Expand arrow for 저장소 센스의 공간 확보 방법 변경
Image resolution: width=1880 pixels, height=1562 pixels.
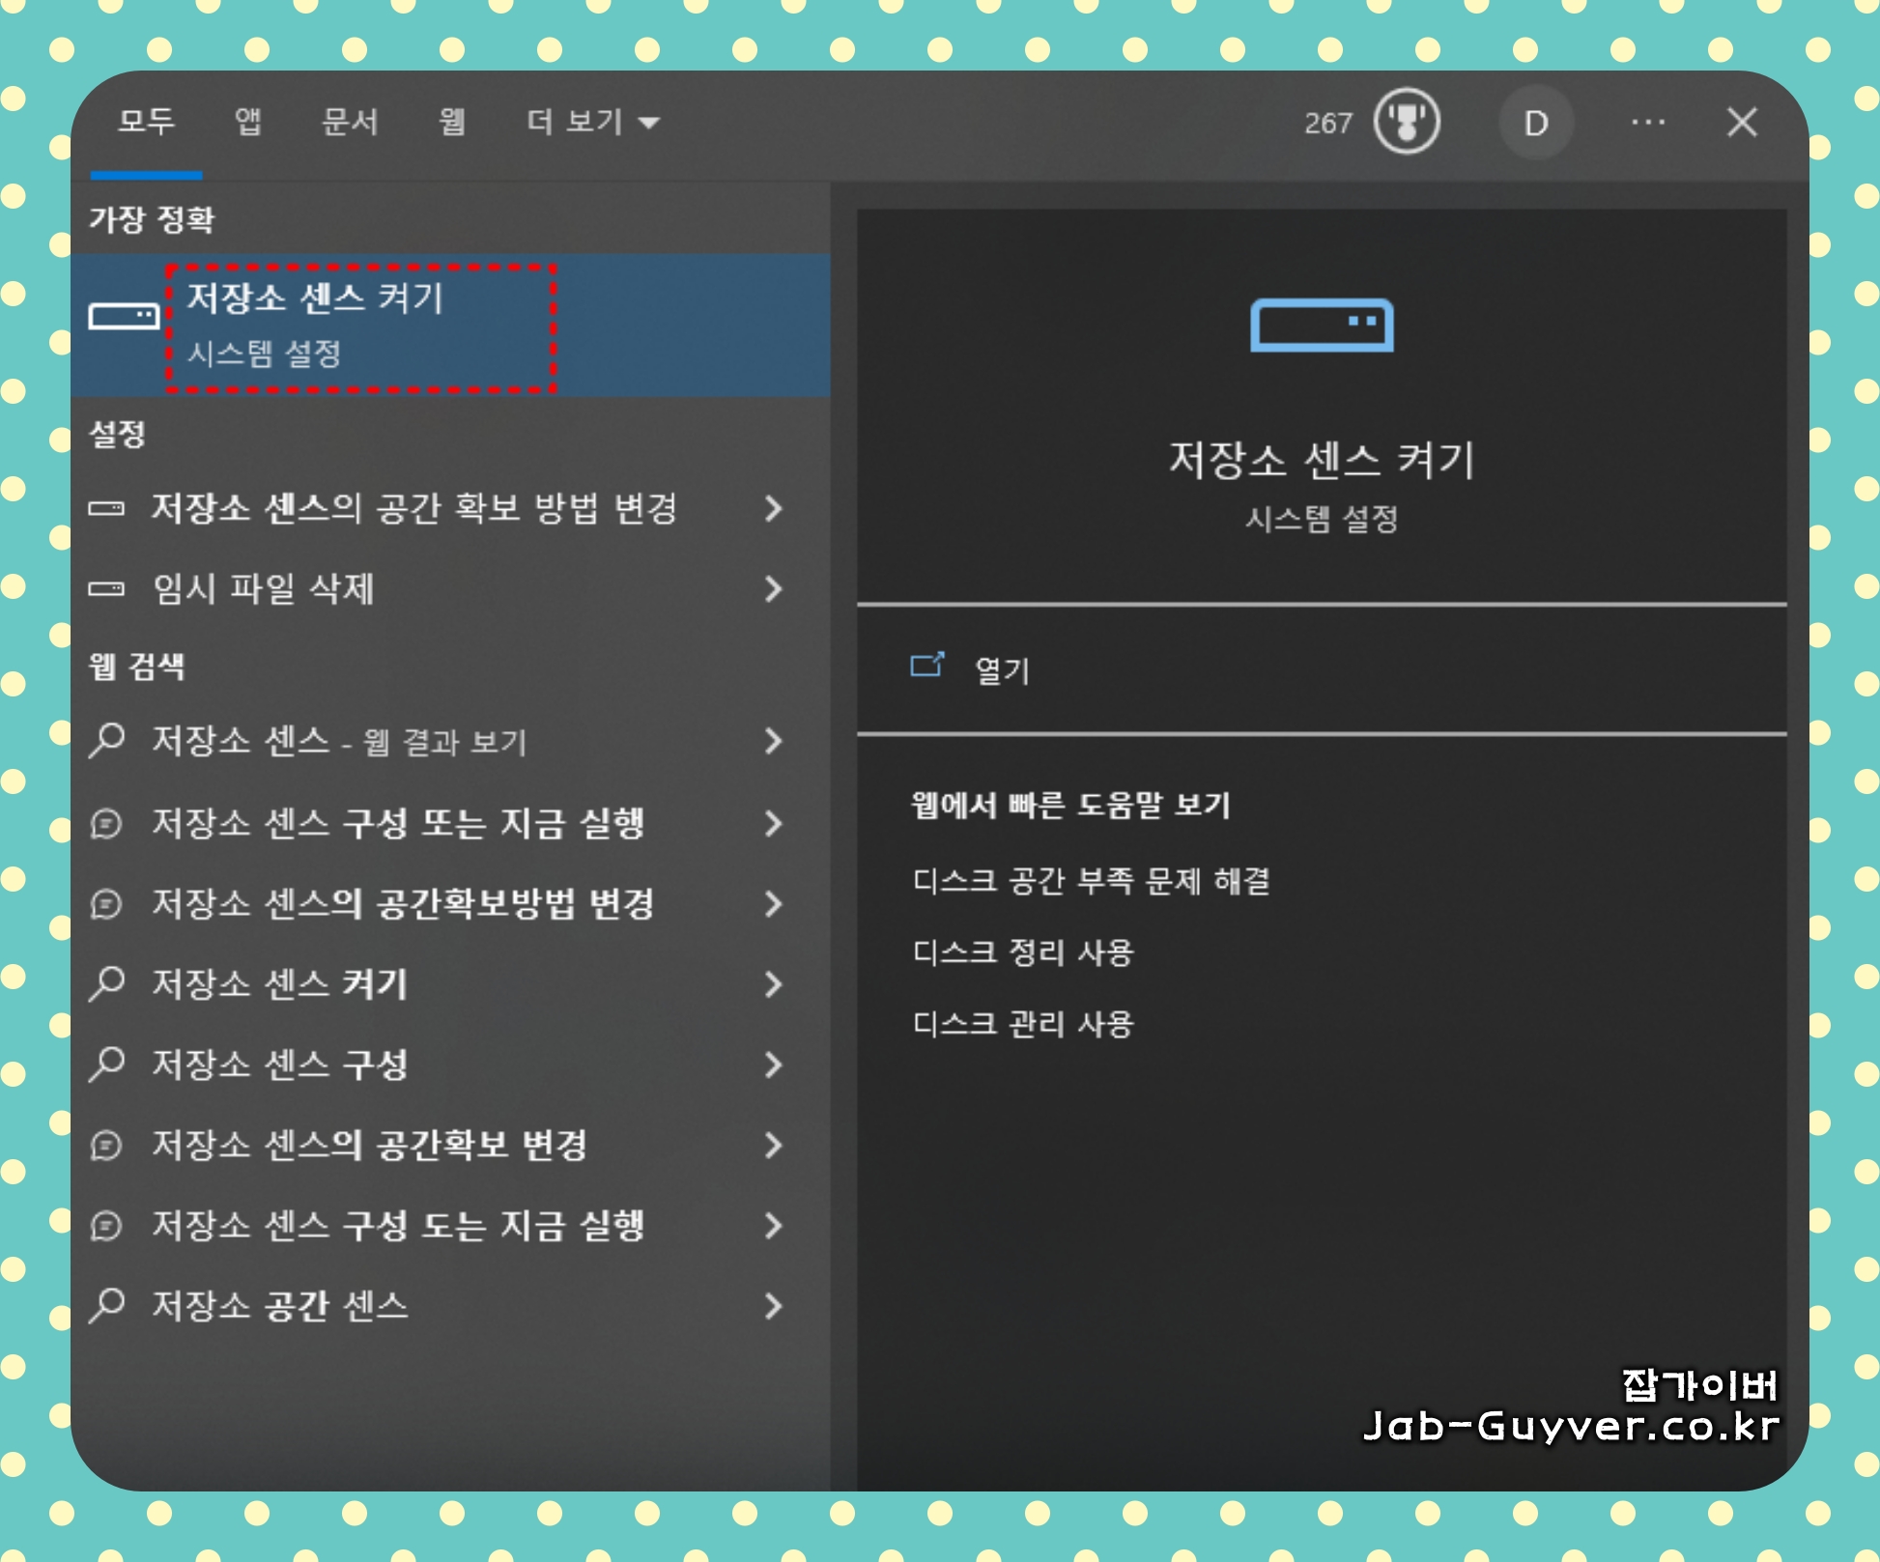tap(773, 508)
